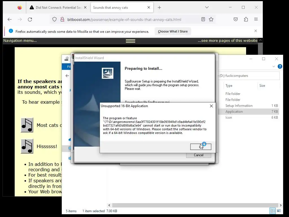Expand File Explorer ribbon chevron

[274, 66]
